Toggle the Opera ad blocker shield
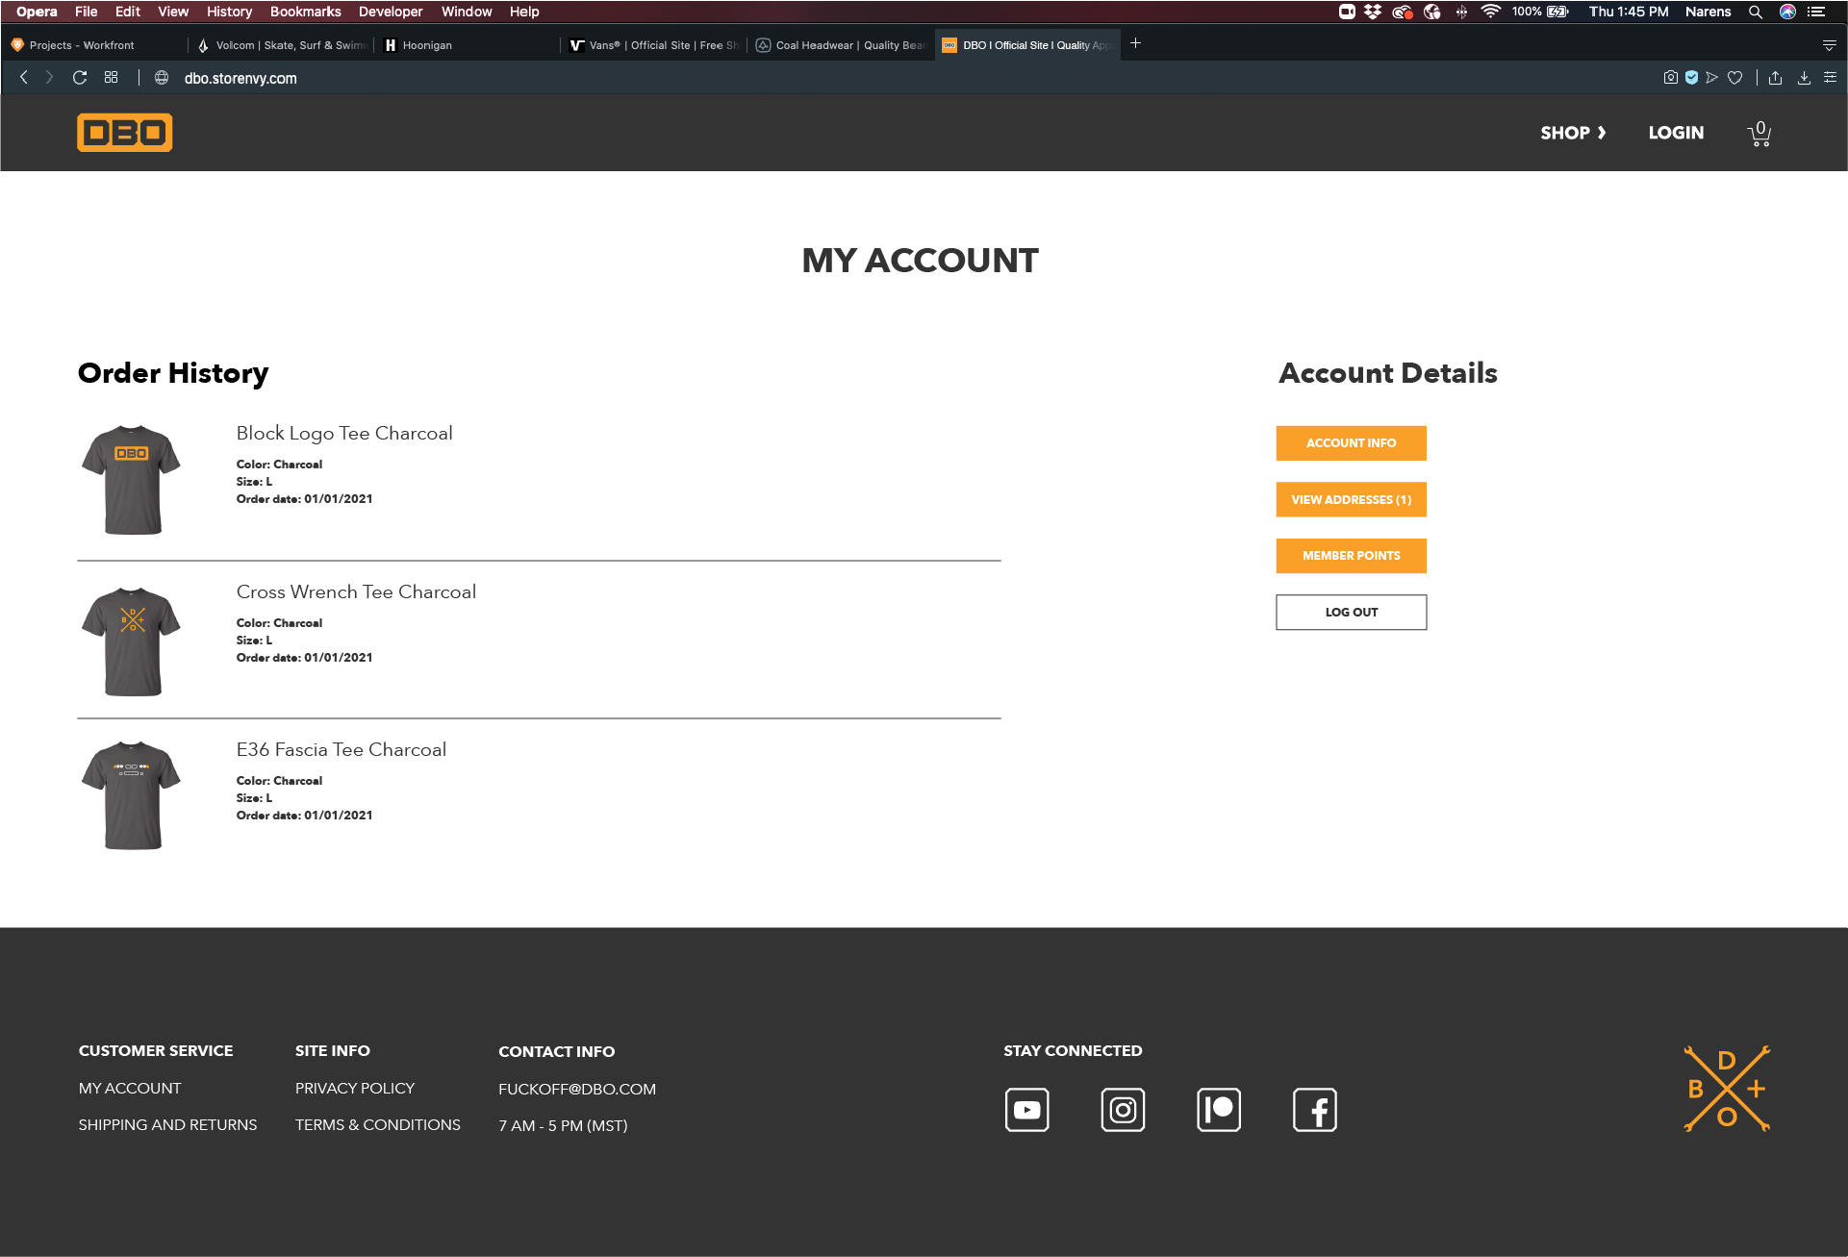Image resolution: width=1848 pixels, height=1257 pixels. click(x=1691, y=78)
